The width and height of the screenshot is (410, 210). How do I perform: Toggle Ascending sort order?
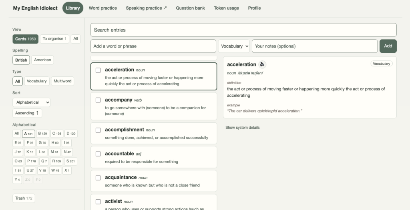pos(27,113)
